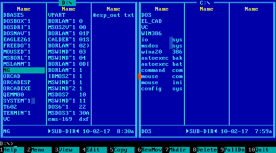
Task: Select the DOSNAV~1 directory
Action: (17, 33)
